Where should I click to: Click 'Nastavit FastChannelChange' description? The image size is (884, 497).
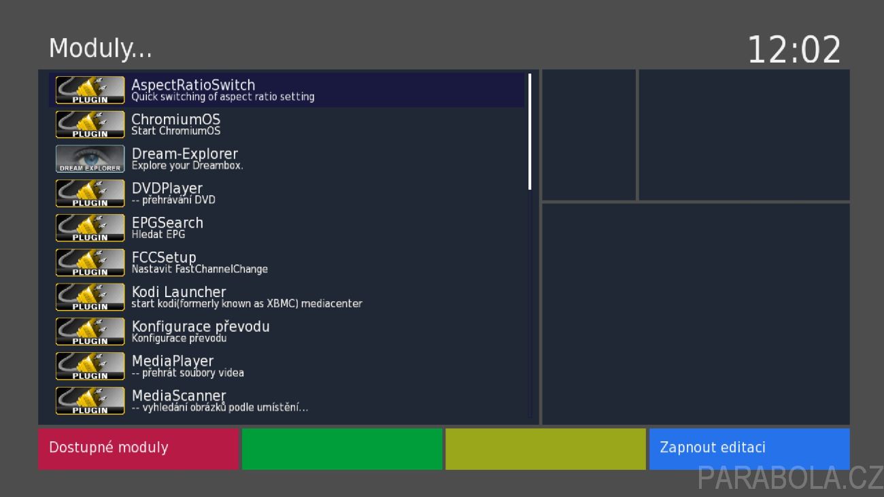[200, 269]
